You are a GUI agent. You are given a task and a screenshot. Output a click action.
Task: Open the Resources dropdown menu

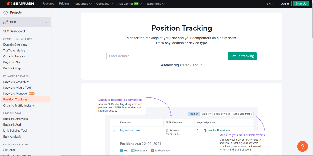click(x=83, y=4)
